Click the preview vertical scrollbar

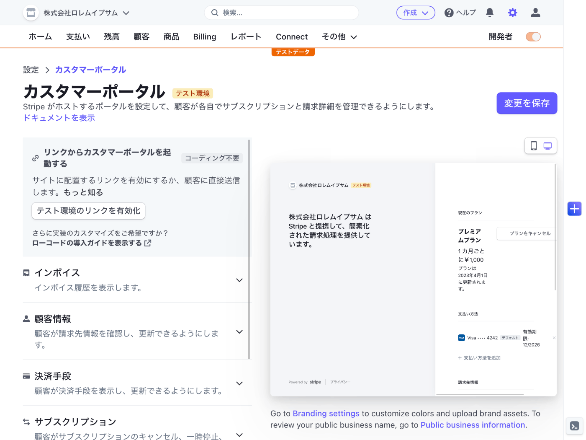(x=555, y=228)
